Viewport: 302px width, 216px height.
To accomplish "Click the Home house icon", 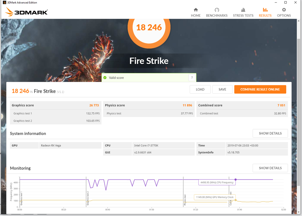I will pos(196,10).
